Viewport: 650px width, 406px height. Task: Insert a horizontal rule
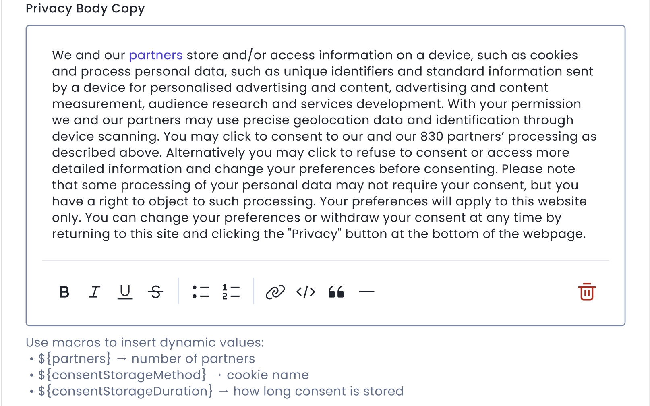pos(366,292)
